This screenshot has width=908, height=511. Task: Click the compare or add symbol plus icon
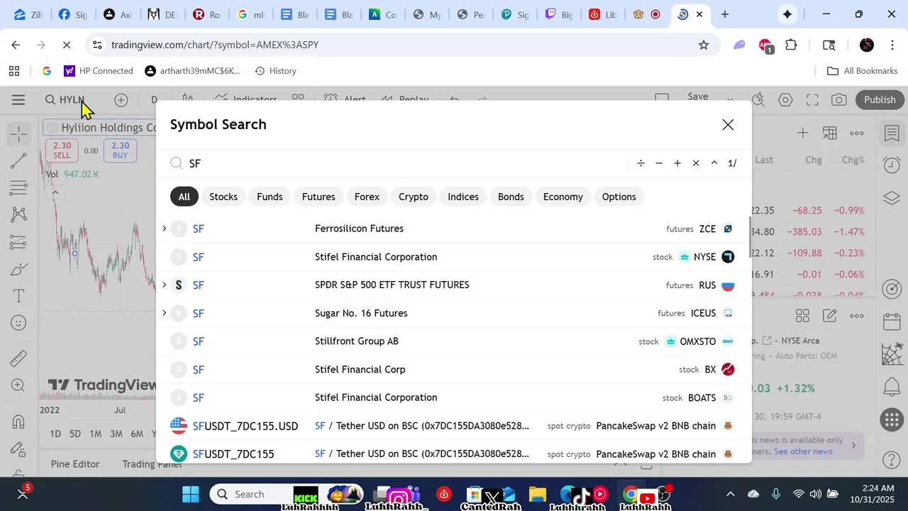click(x=121, y=100)
